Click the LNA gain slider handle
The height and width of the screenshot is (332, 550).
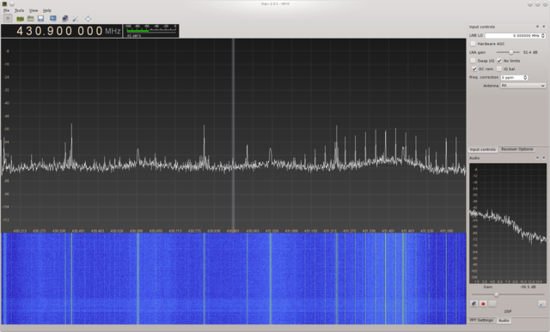tap(511, 52)
